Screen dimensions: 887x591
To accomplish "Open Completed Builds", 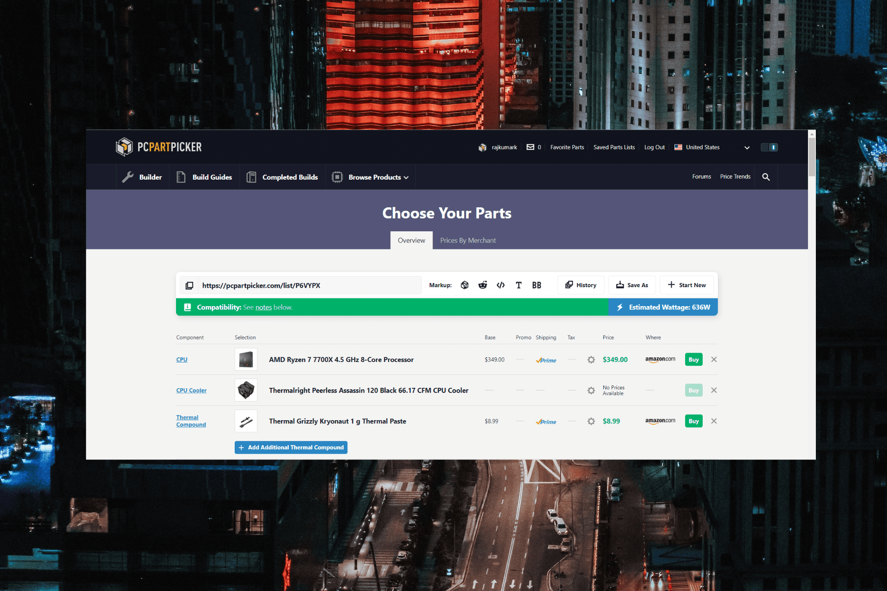I will pos(282,177).
